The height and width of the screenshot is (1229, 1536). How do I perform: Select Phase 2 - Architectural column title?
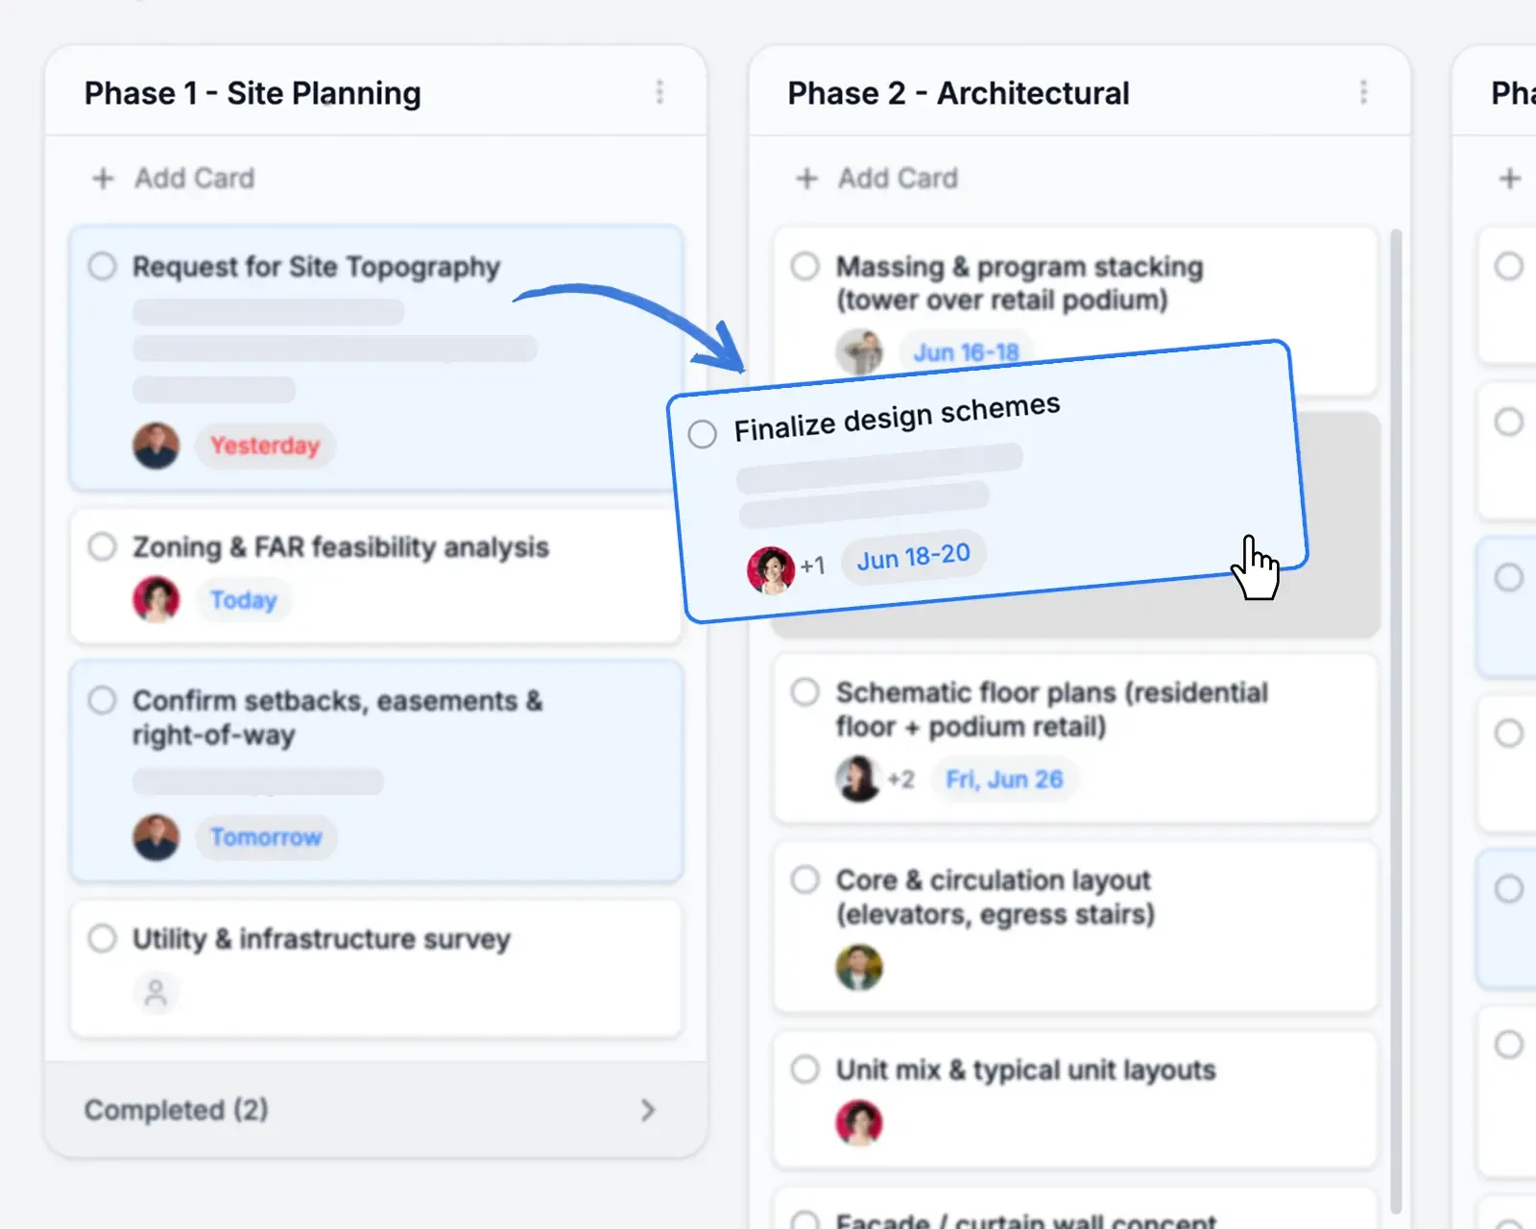pos(958,93)
